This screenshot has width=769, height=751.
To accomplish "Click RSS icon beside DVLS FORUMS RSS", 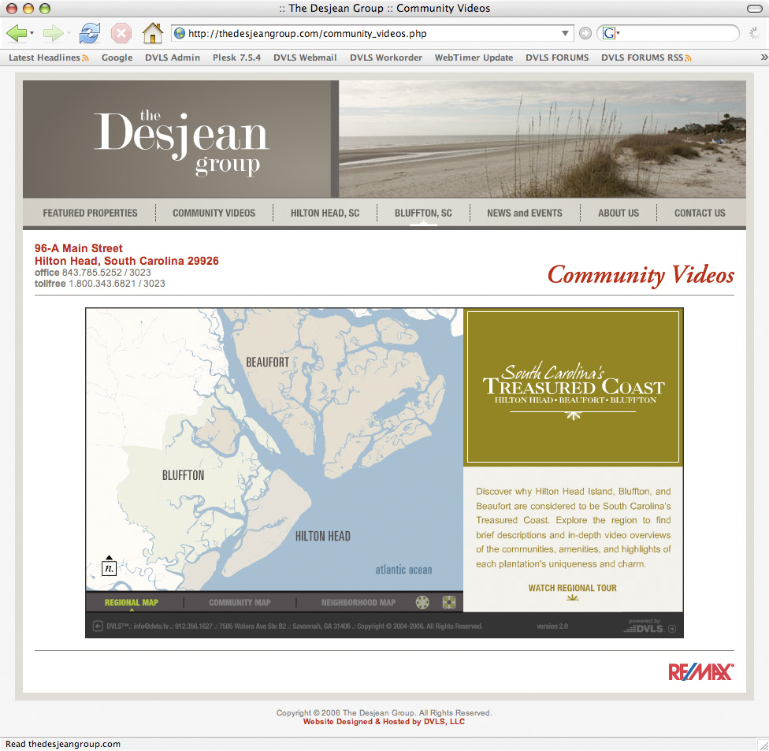I will 688,58.
